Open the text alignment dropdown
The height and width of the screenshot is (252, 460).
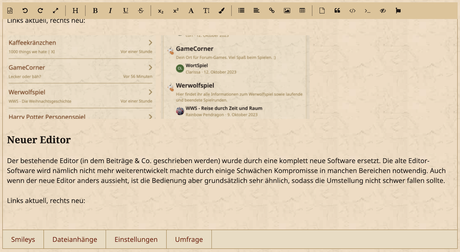257,11
